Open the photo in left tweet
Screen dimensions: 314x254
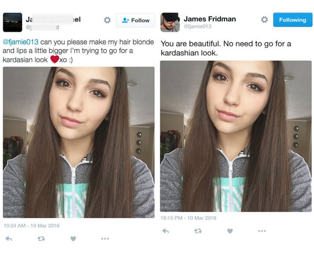tap(78, 142)
